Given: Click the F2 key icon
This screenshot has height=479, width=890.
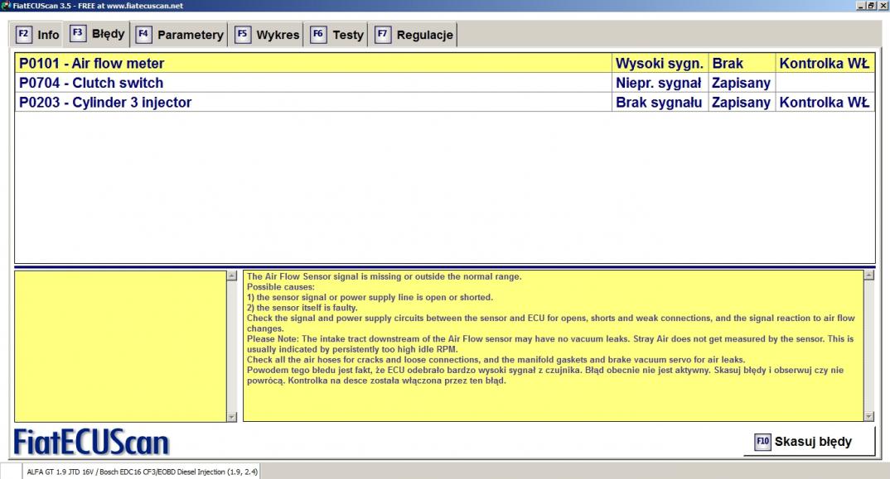Looking at the screenshot, I should (23, 34).
